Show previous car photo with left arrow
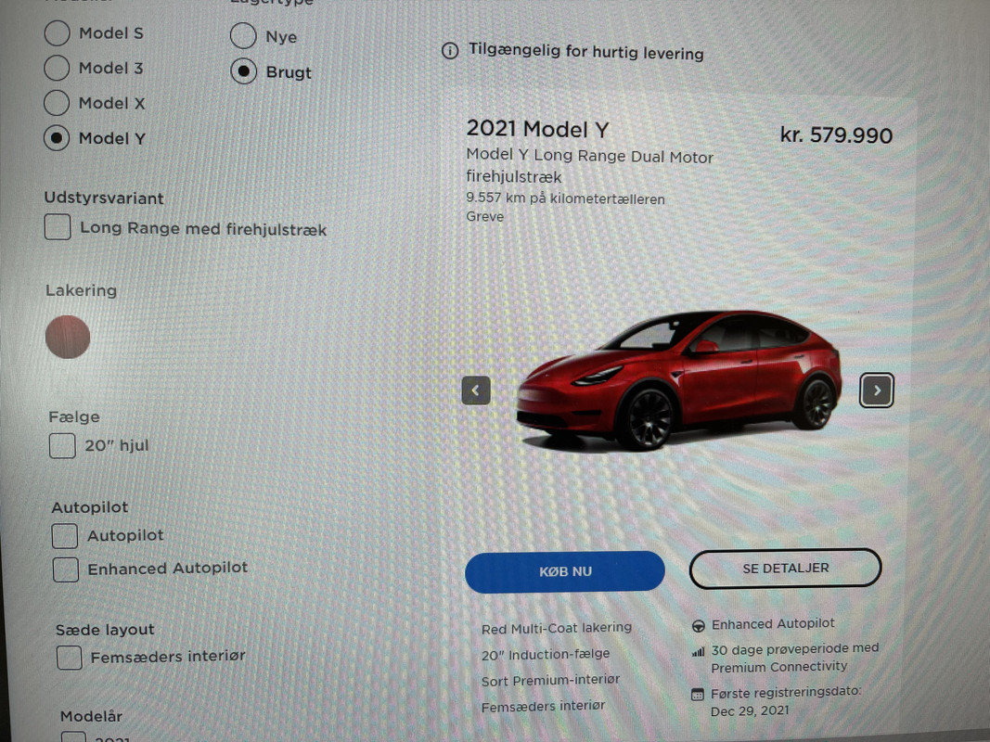990x742 pixels. [x=476, y=390]
